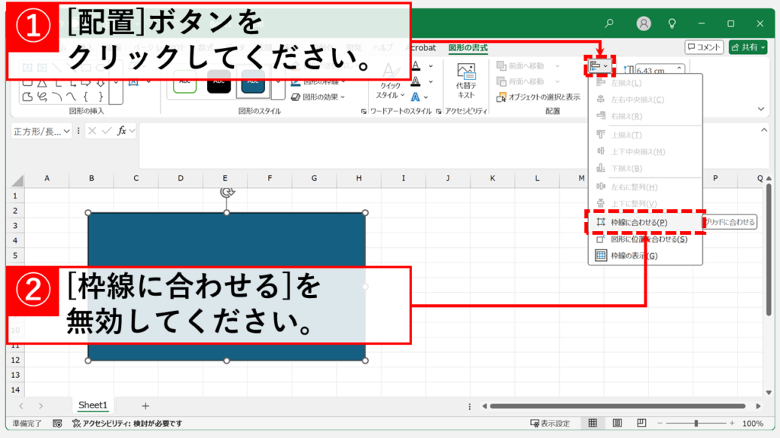Click the accessibility check status message
The height and width of the screenshot is (438, 780).
click(x=127, y=423)
